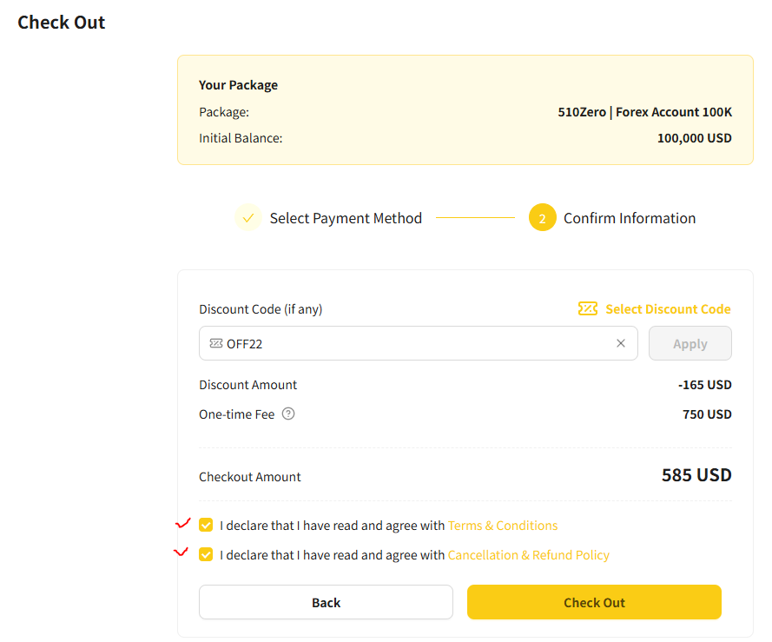The width and height of the screenshot is (772, 642).
Task: Select the Confirm Information step label
Action: point(630,218)
